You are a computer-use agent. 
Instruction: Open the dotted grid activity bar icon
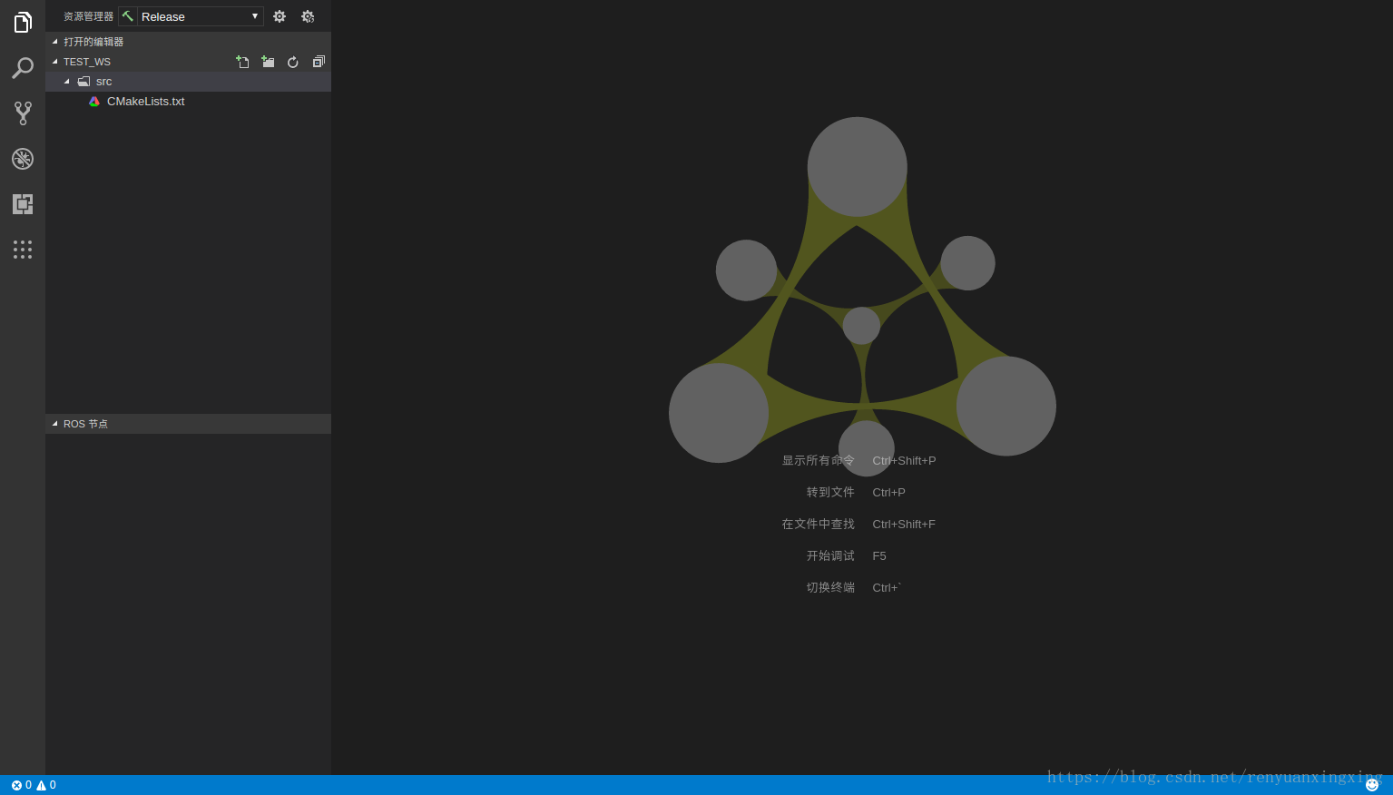[x=23, y=250]
